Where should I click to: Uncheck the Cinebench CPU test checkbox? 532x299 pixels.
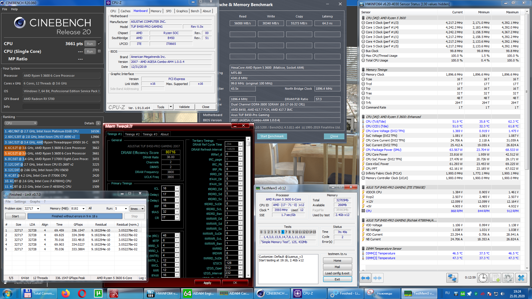coord(99,43)
